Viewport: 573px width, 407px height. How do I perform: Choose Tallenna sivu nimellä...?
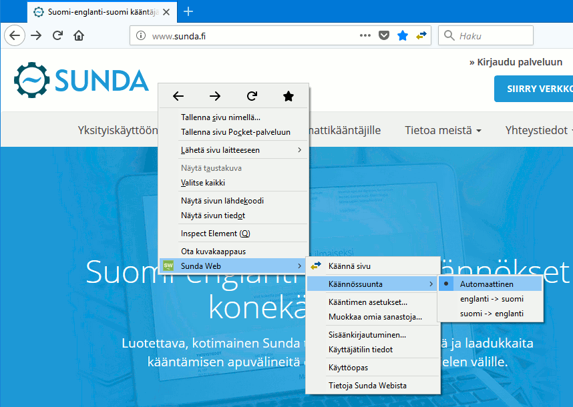click(234, 117)
